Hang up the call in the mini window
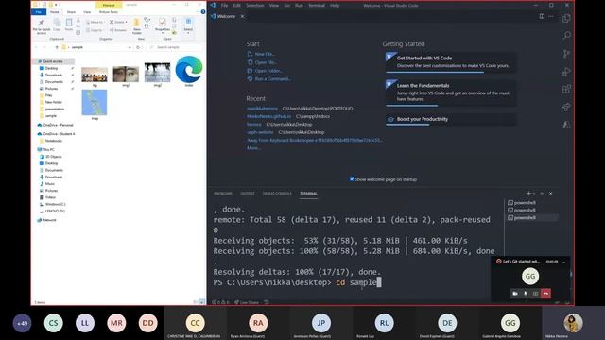 [x=545, y=294]
